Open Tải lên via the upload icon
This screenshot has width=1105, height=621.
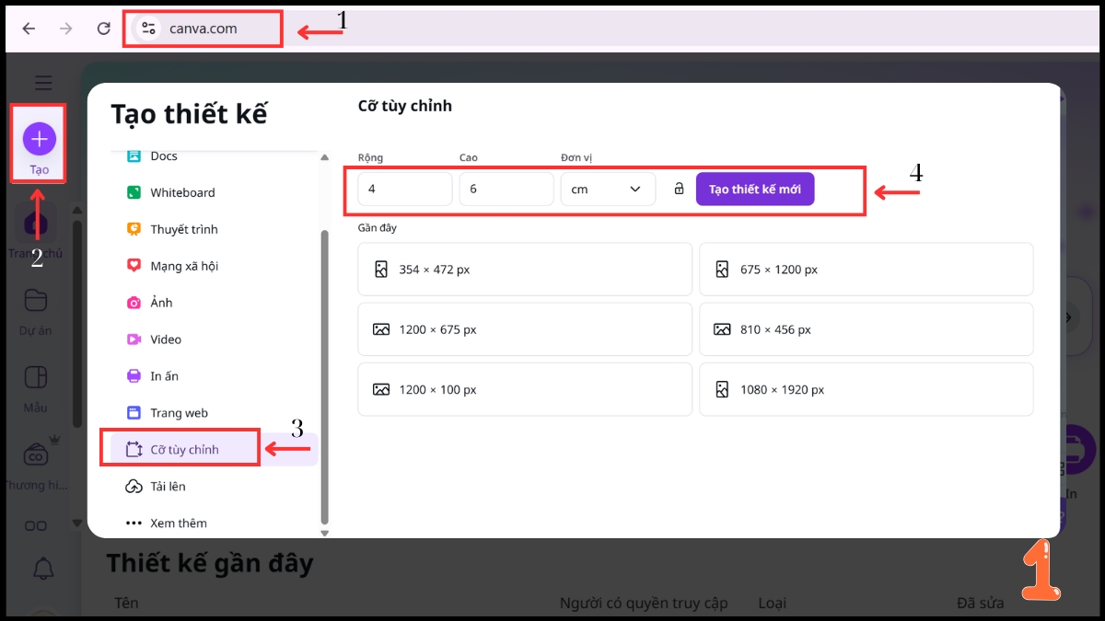pos(134,486)
